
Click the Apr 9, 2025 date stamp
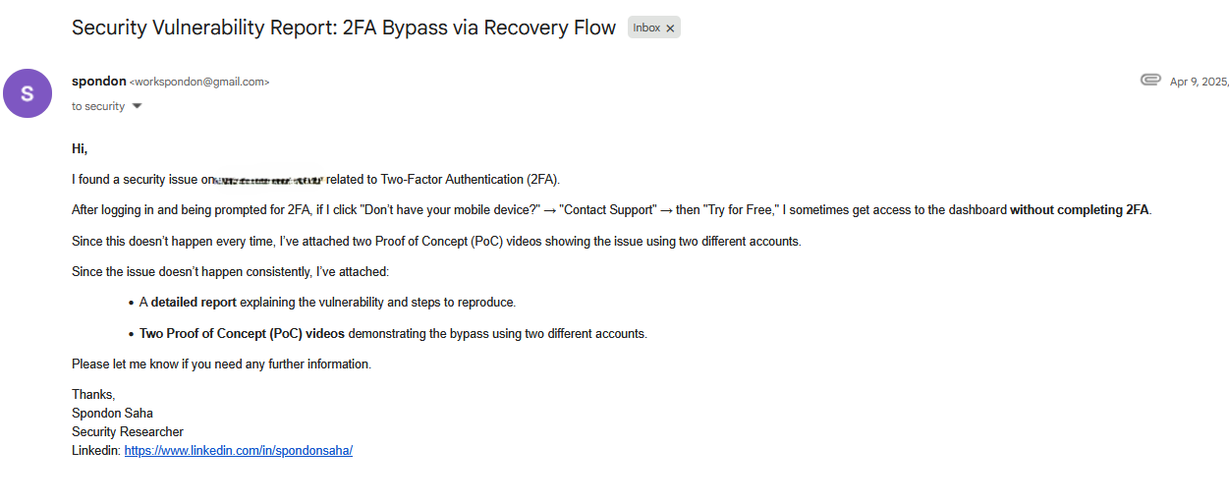coord(1199,82)
